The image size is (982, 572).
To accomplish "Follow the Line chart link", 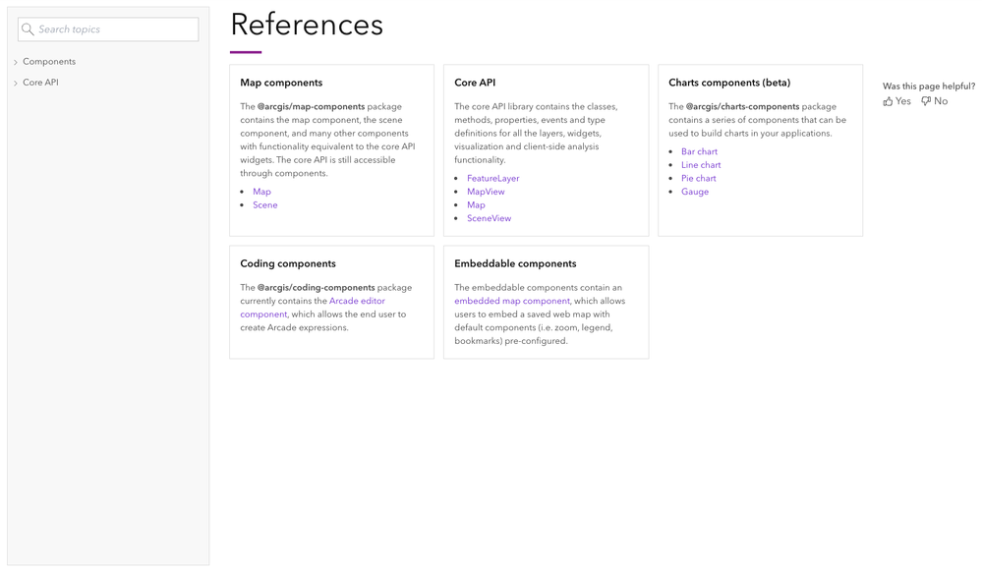I will coord(701,165).
